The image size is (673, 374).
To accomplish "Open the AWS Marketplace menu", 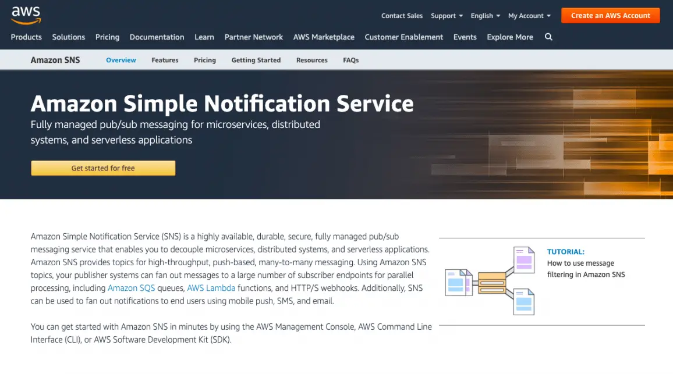I will coord(324,37).
